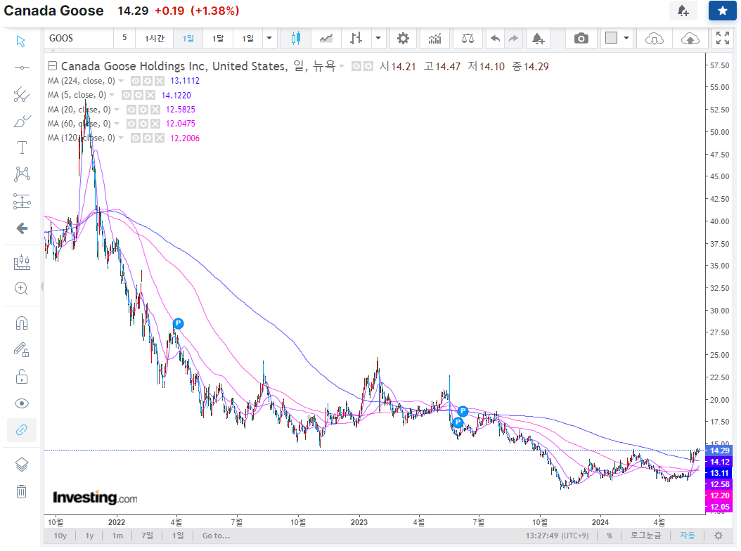Select the cursor arrow tool

[21, 41]
